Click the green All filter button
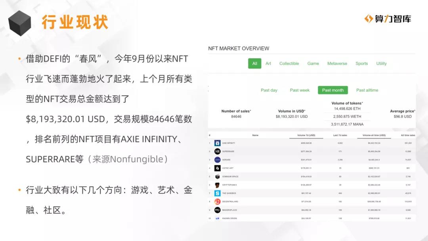 click(x=255, y=63)
